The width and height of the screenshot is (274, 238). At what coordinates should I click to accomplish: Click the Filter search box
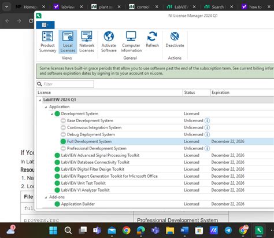pos(65,84)
